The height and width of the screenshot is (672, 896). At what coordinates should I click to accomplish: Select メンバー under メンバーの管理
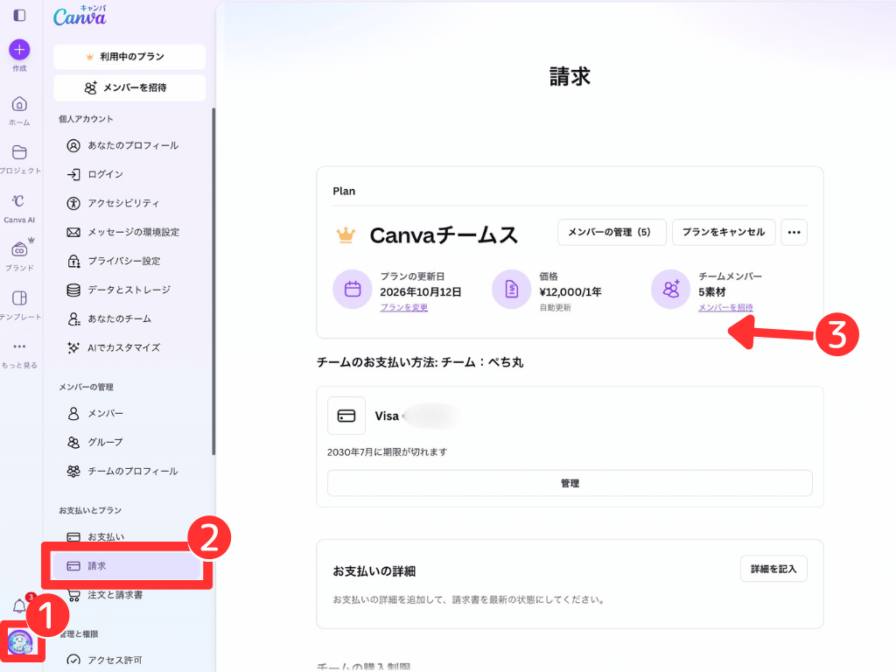click(x=101, y=413)
